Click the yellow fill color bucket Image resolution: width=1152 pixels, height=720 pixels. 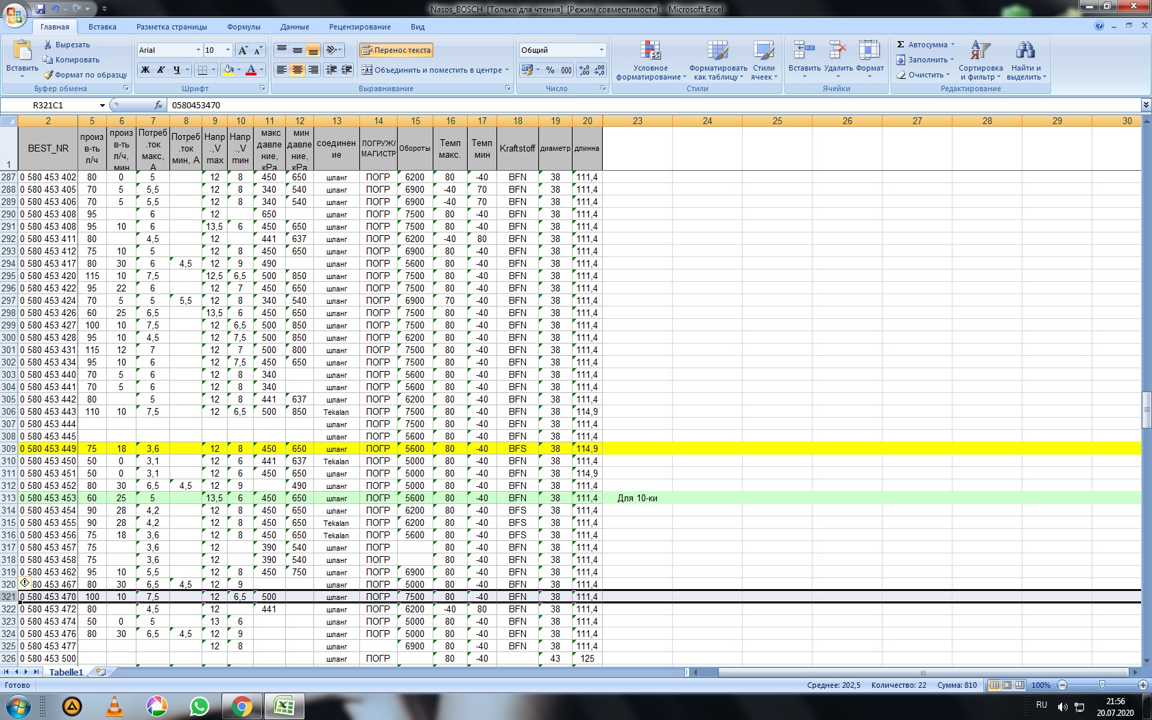click(x=228, y=70)
